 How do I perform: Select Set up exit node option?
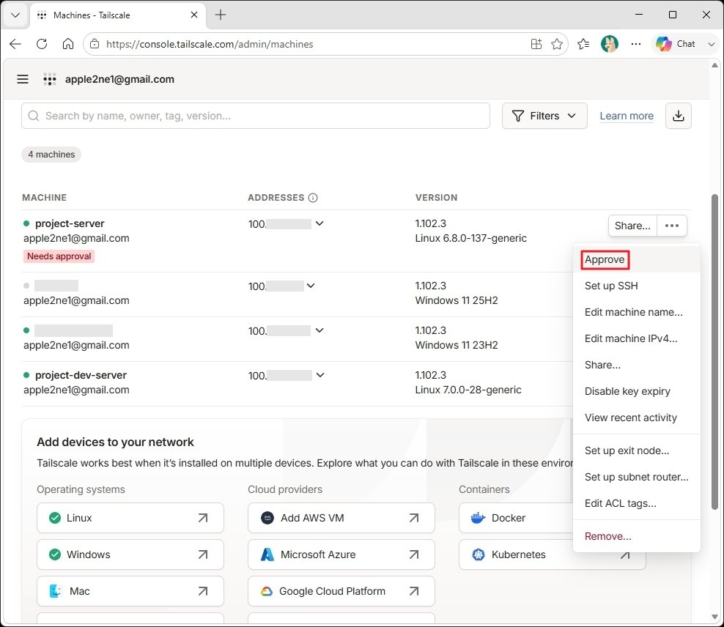[x=637, y=450]
